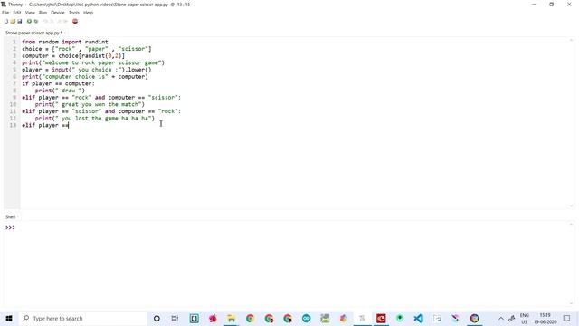The height and width of the screenshot is (326, 579).
Task: Click the Open file folder icon
Action: [x=13, y=22]
